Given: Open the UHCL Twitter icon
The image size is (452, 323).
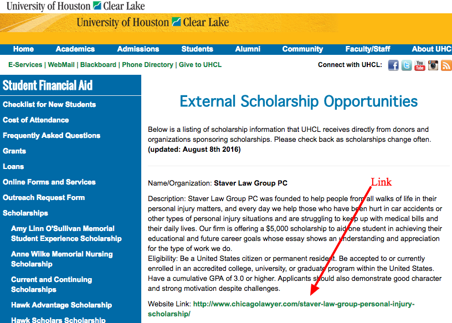Looking at the screenshot, I should point(407,65).
